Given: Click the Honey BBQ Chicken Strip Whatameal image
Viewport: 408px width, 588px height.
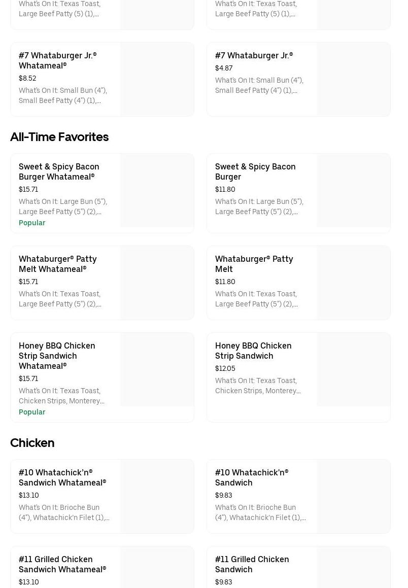Looking at the screenshot, I should click(157, 370).
